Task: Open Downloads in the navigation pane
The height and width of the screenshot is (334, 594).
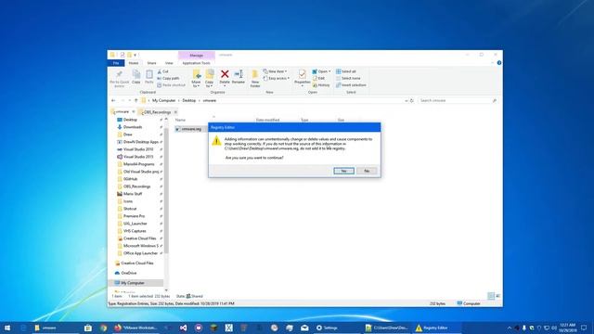Action: [133, 127]
